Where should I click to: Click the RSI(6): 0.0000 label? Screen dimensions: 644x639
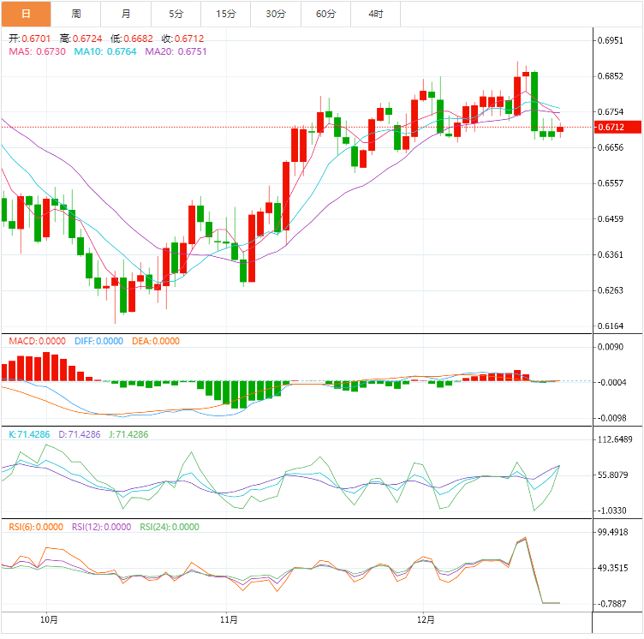[x=36, y=527]
